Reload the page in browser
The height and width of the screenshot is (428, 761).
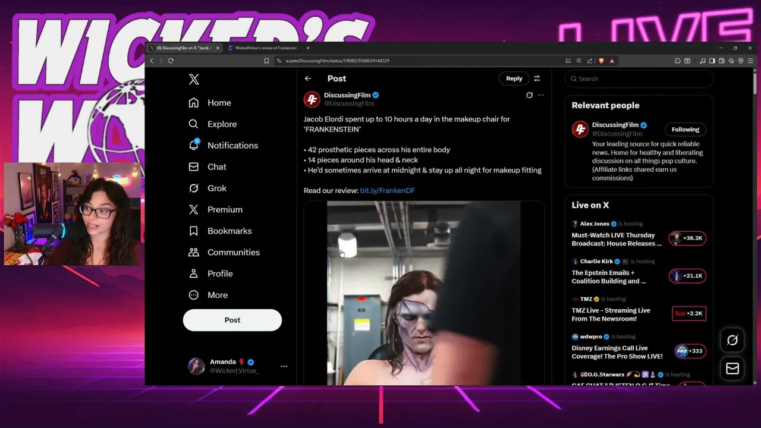[x=171, y=61]
